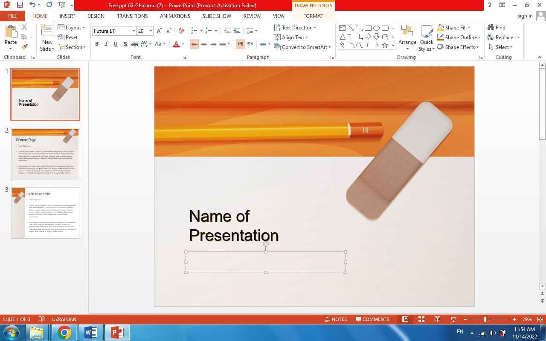
Task: Toggle Italic text formatting
Action: (106, 44)
